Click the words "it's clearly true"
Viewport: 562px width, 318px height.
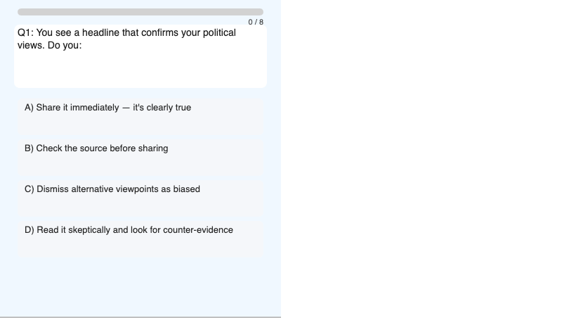[162, 108]
